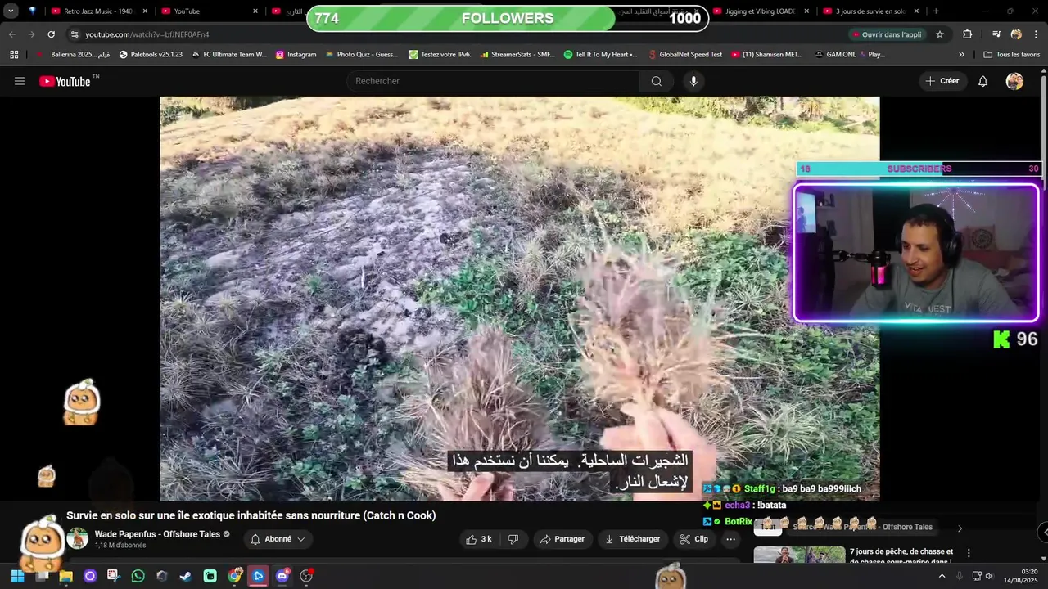Viewport: 1048px width, 589px height.
Task: Open Chrome extensions puzzle icon
Action: click(967, 34)
